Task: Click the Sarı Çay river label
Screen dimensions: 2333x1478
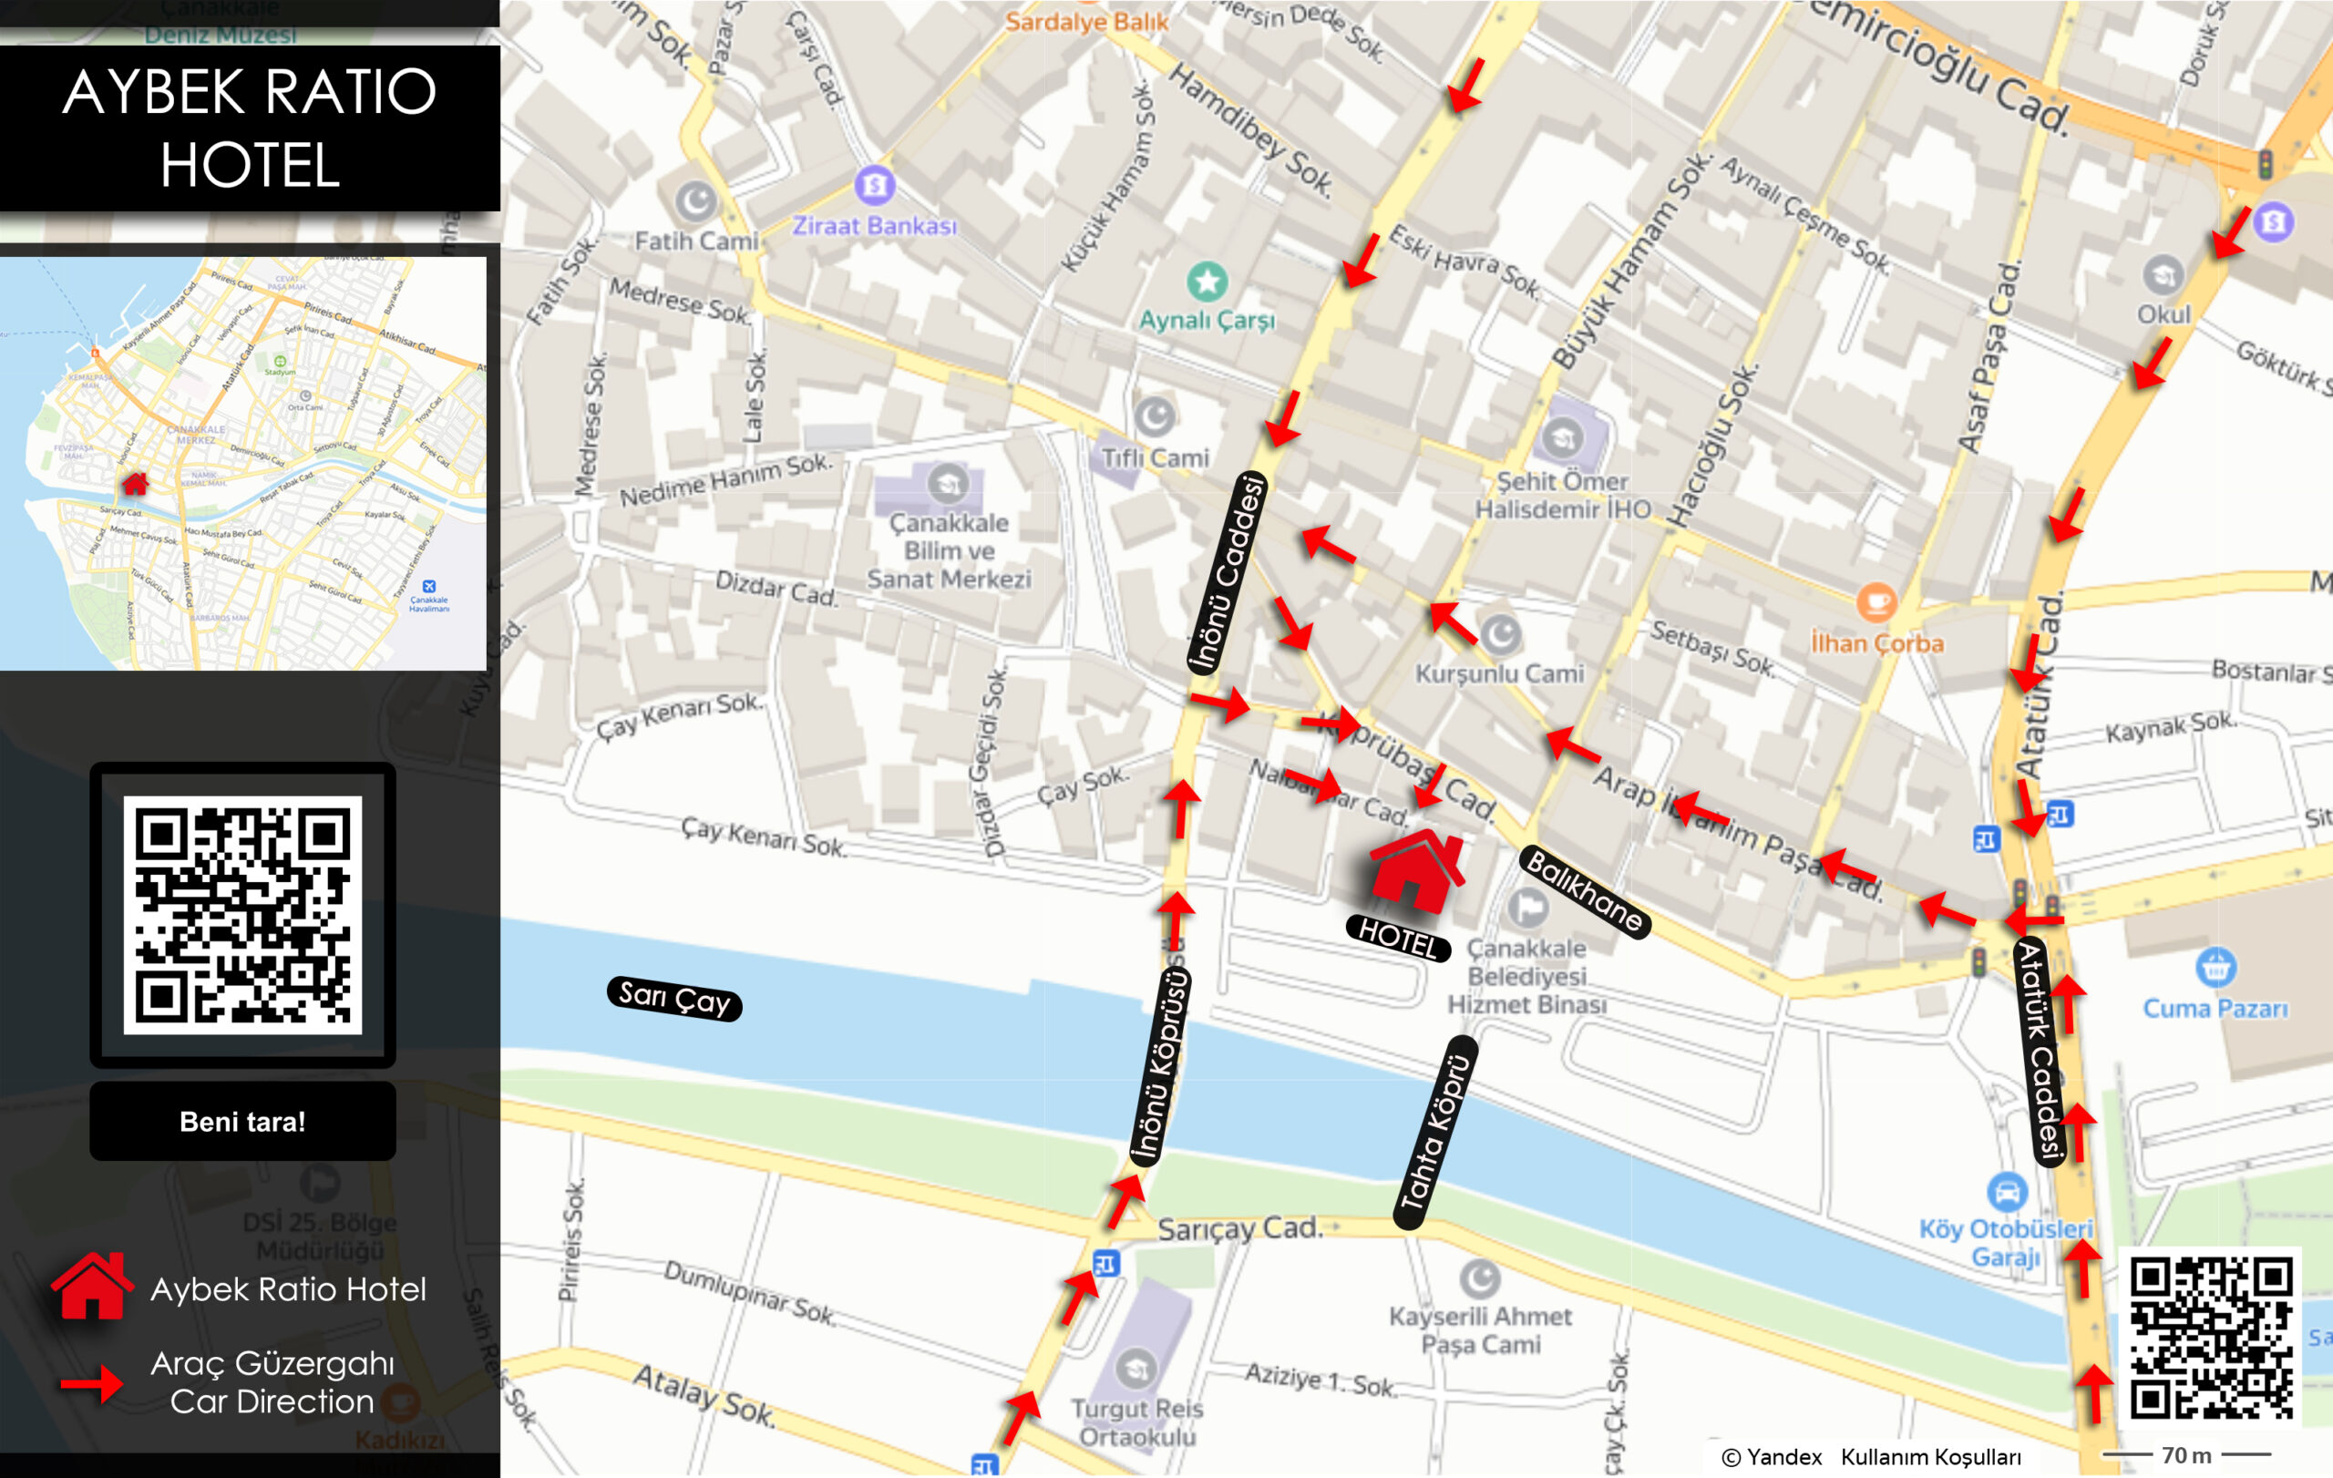Action: point(674,998)
